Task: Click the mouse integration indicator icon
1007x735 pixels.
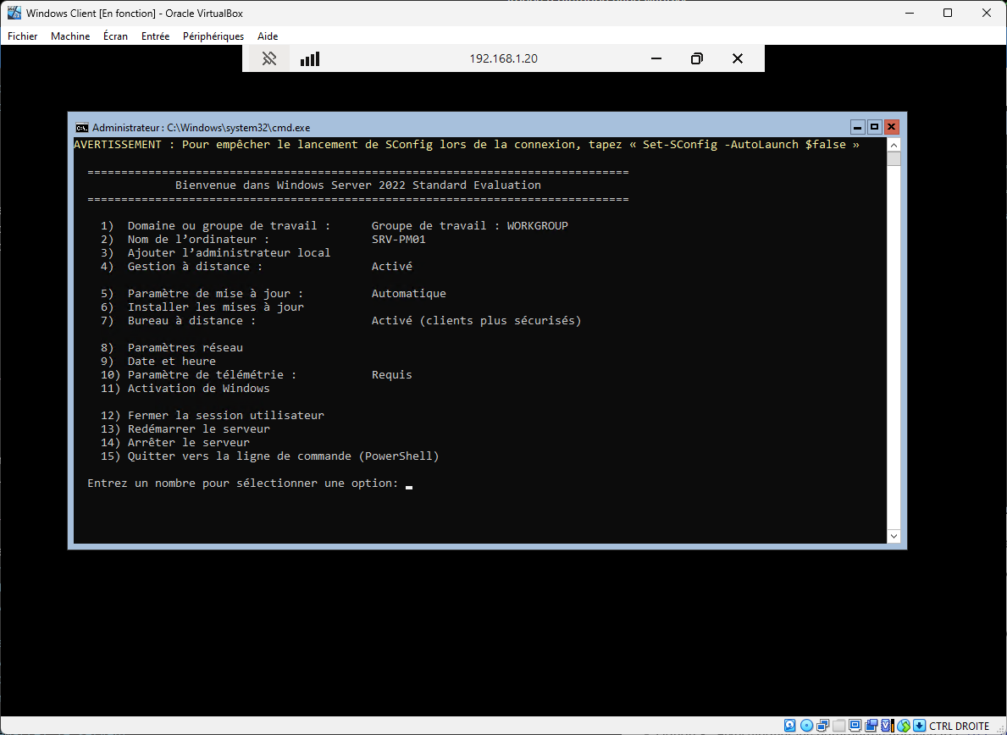Action: tap(904, 726)
